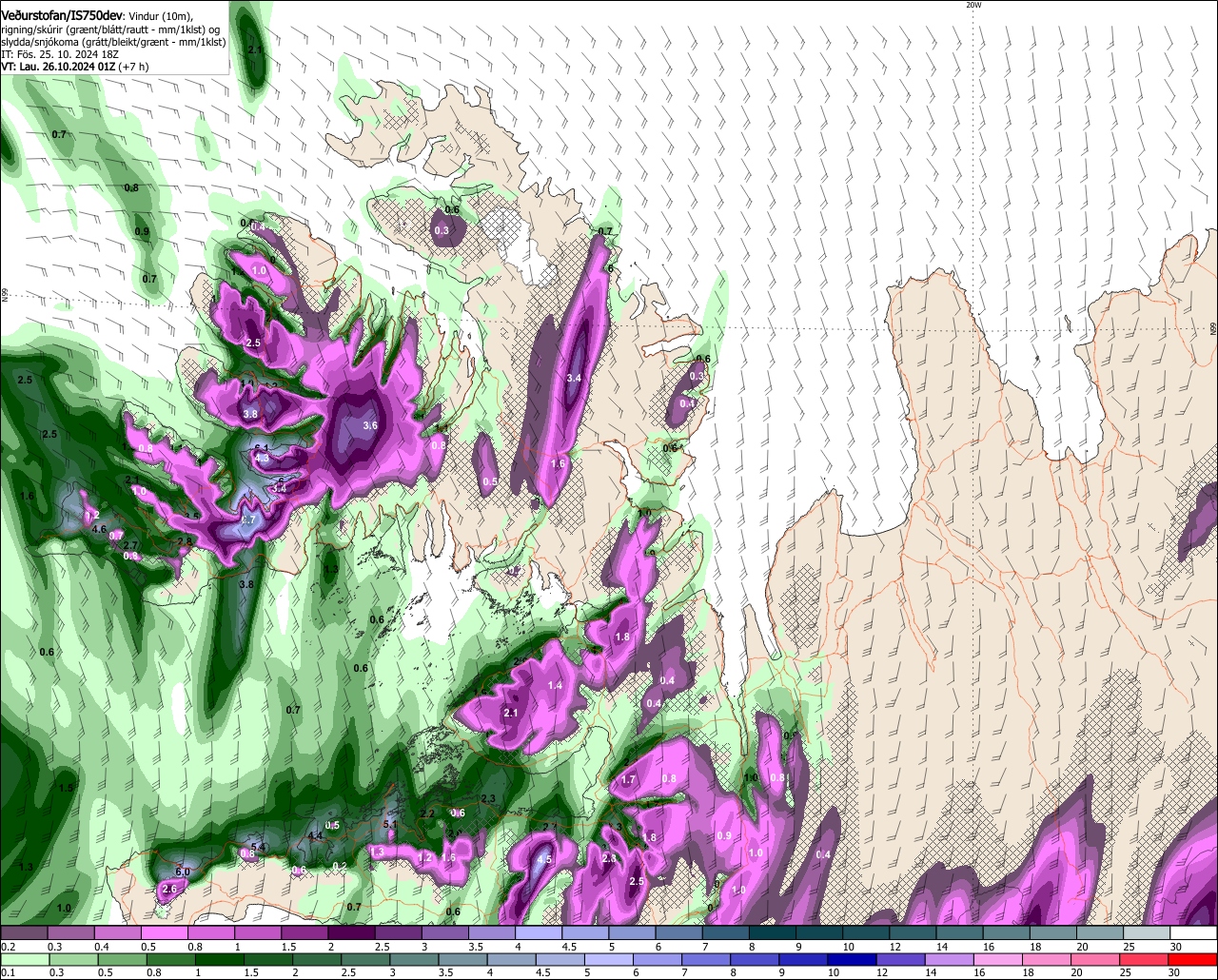Click the magenta 0.8 snow legend swatch

pos(210,932)
